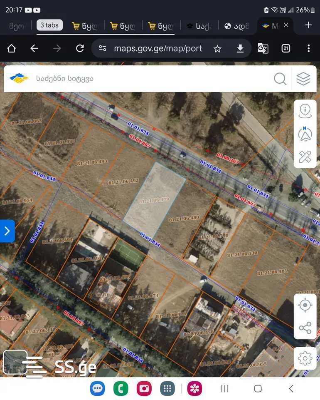Switch basemap using bottom-left thumbnail
This screenshot has width=320, height=400.
click(x=15, y=362)
